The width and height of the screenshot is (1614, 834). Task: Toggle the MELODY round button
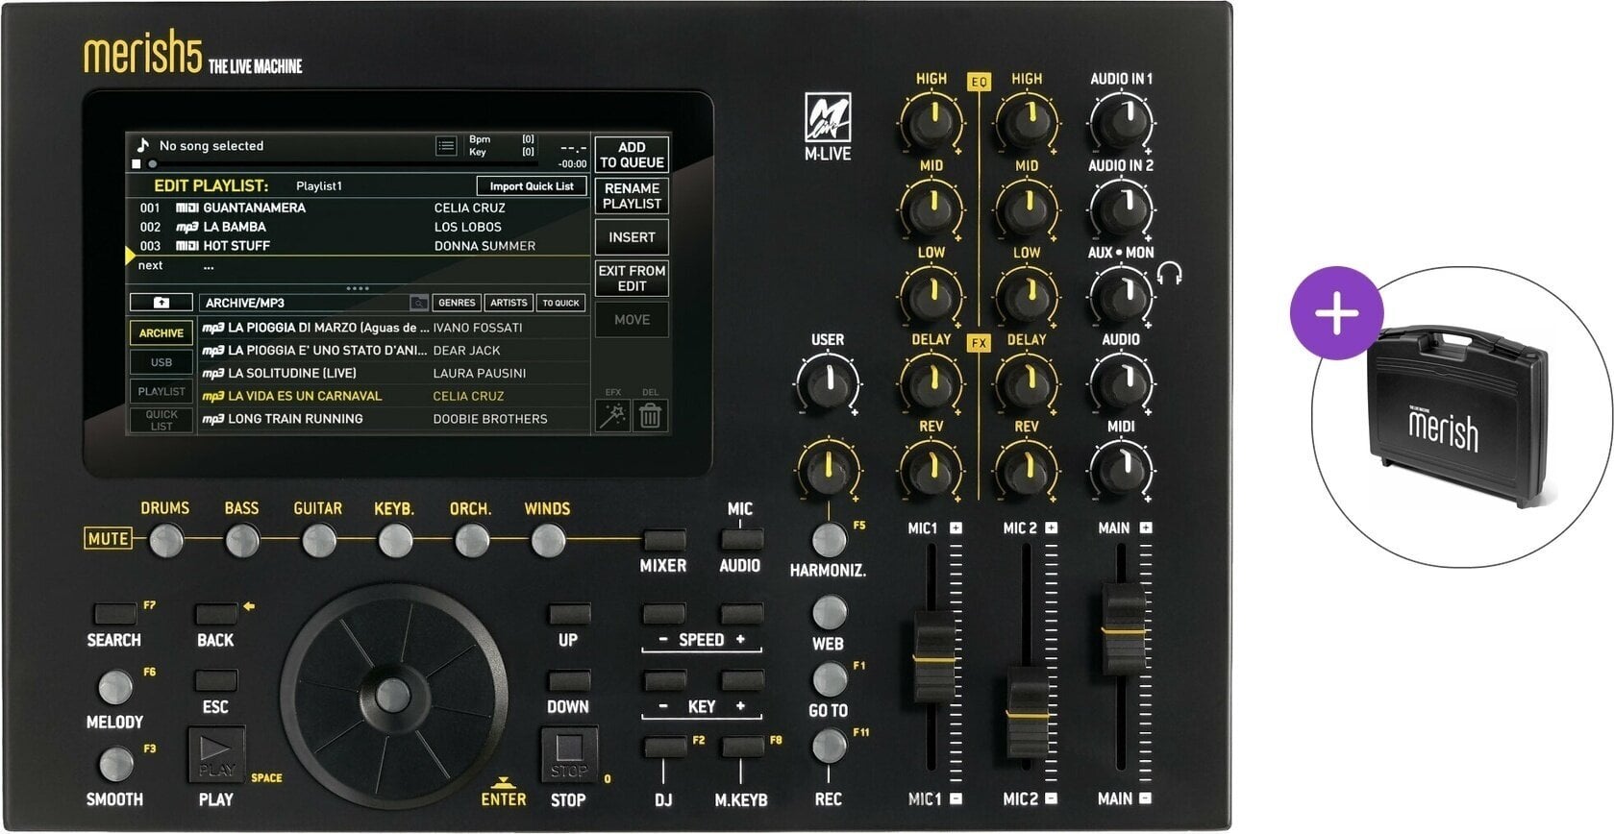(x=115, y=687)
